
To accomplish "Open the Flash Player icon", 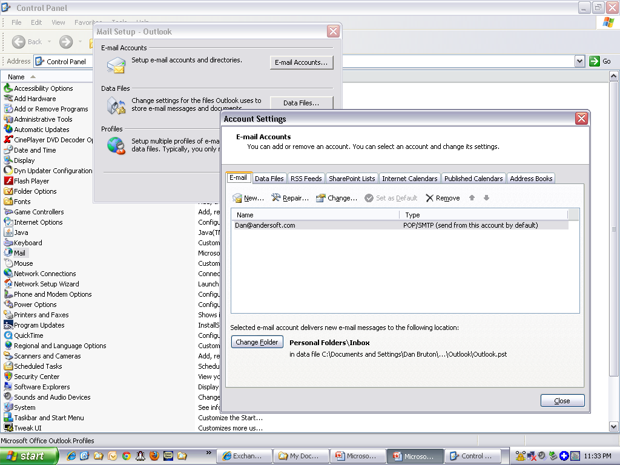I will click(8, 180).
